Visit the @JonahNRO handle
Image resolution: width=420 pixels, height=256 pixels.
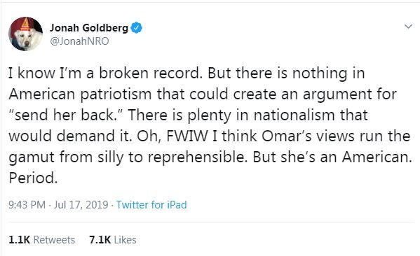coord(79,41)
